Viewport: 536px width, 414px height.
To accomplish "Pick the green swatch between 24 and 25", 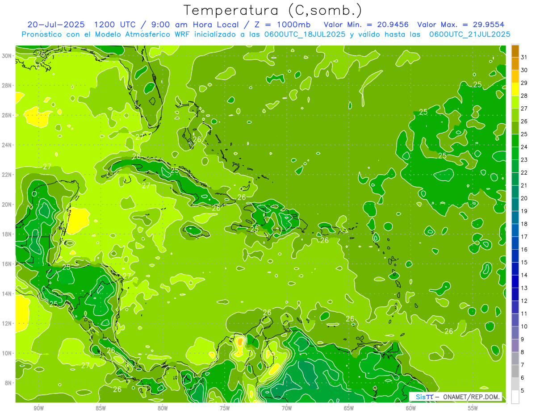I will [x=515, y=140].
